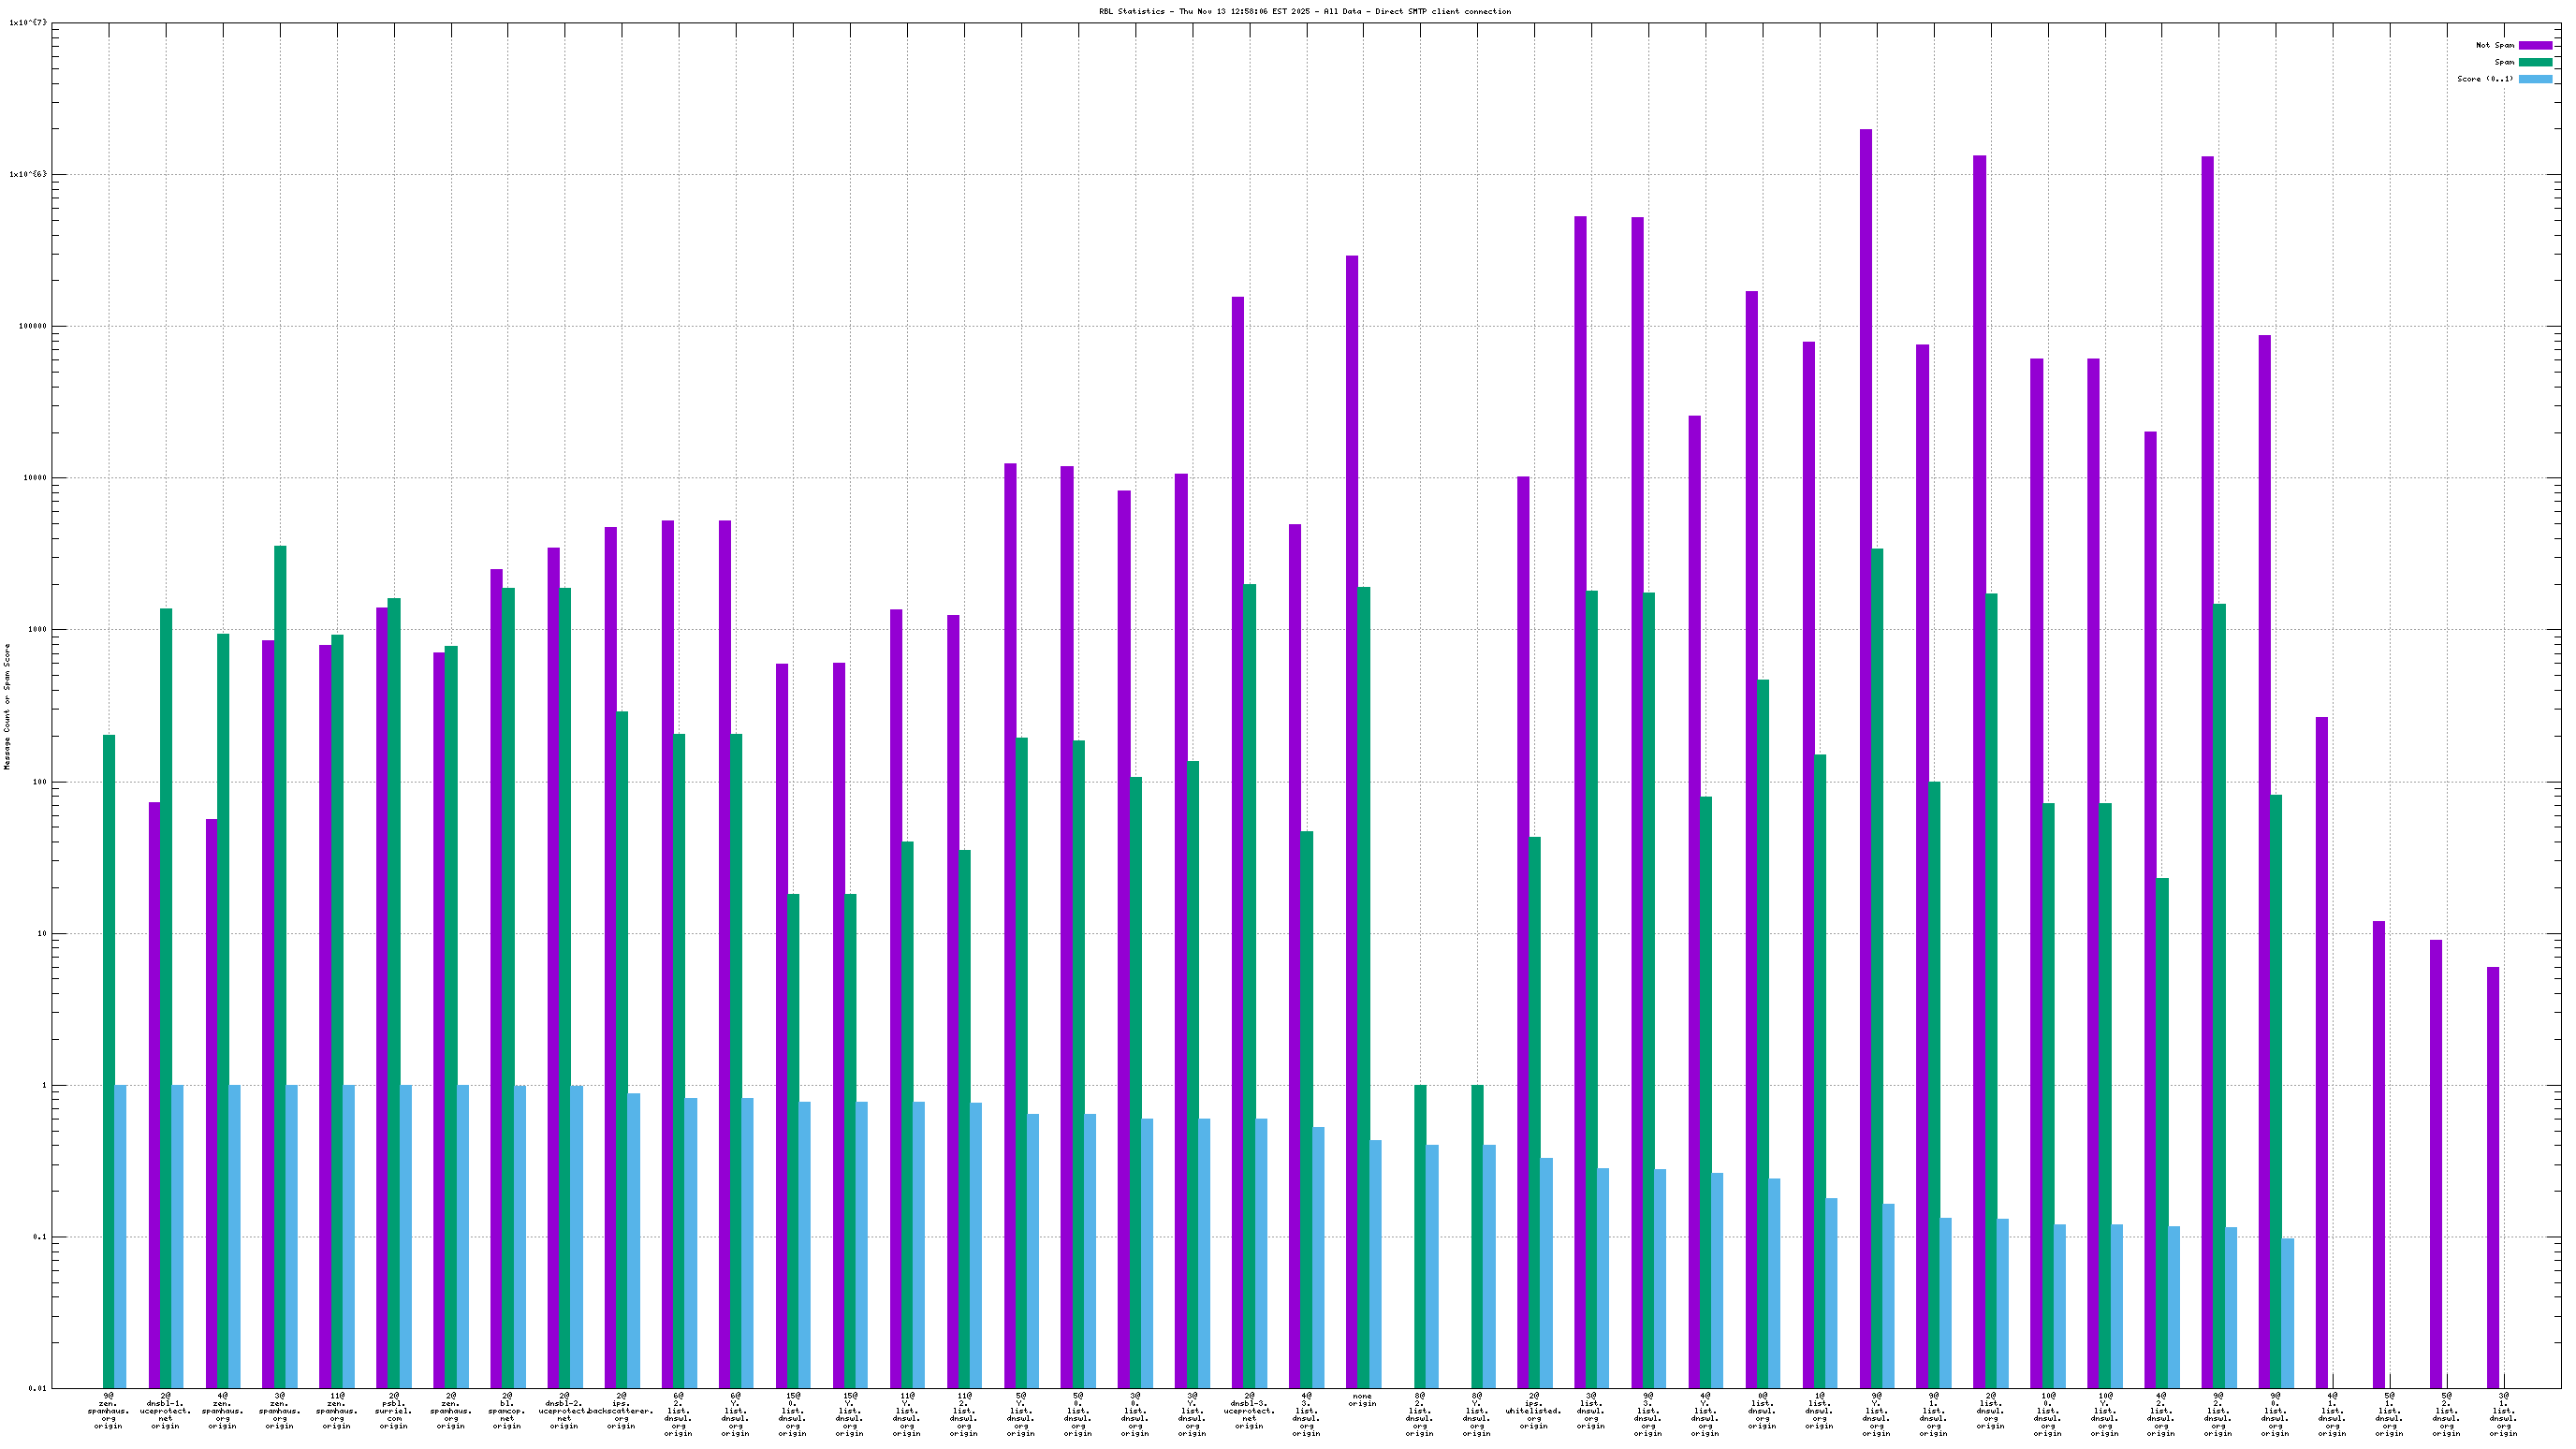Click the 'none origin' x-axis label
The height and width of the screenshot is (1449, 2576).
1362,1400
